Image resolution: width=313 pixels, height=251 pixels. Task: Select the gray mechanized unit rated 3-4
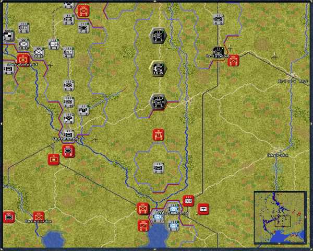[x=68, y=19]
